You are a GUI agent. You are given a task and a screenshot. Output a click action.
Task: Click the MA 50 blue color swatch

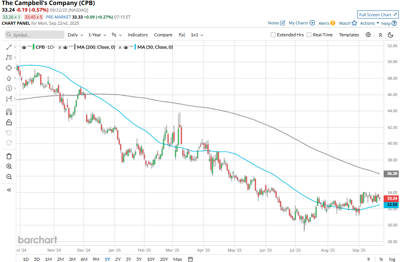pos(135,47)
